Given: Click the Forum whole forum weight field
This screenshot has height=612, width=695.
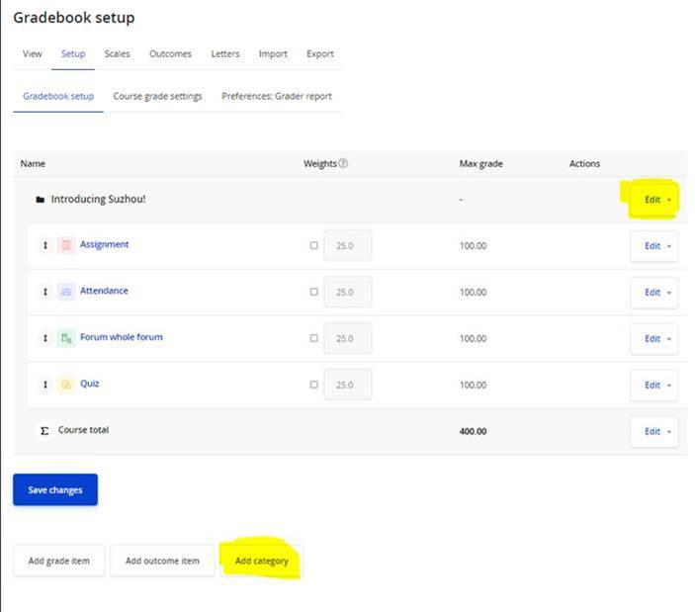Looking at the screenshot, I should coord(348,338).
